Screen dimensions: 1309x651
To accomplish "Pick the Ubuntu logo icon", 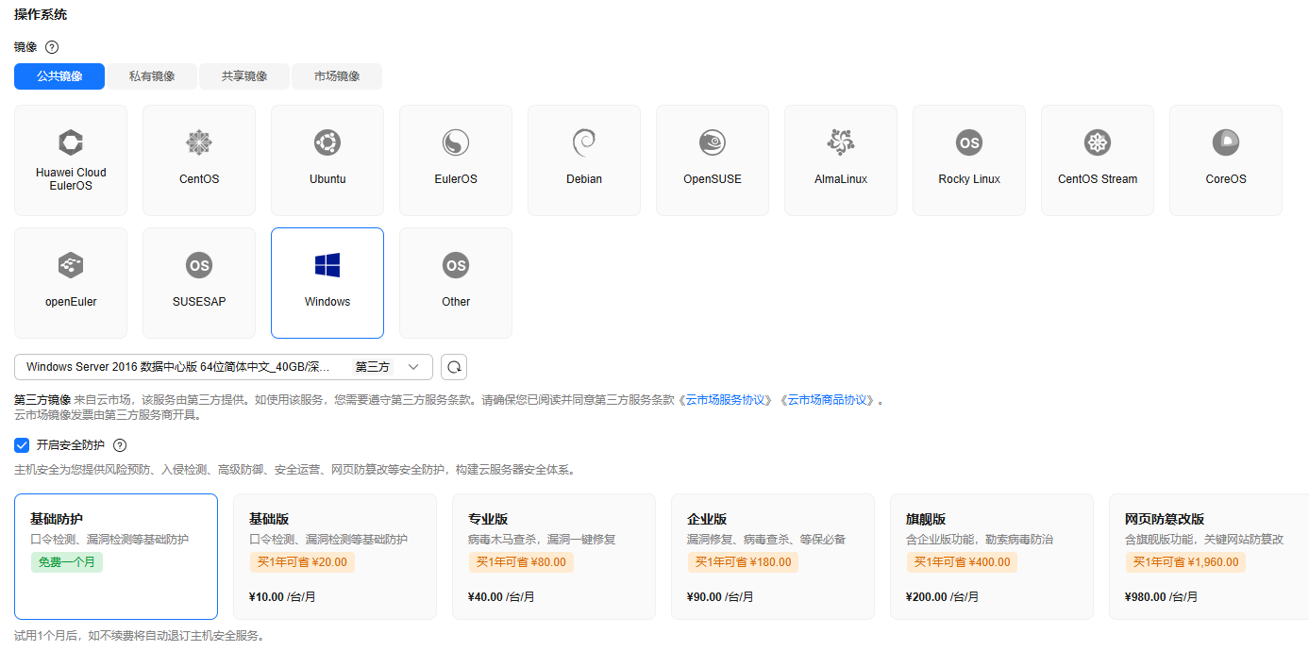I will (x=327, y=142).
